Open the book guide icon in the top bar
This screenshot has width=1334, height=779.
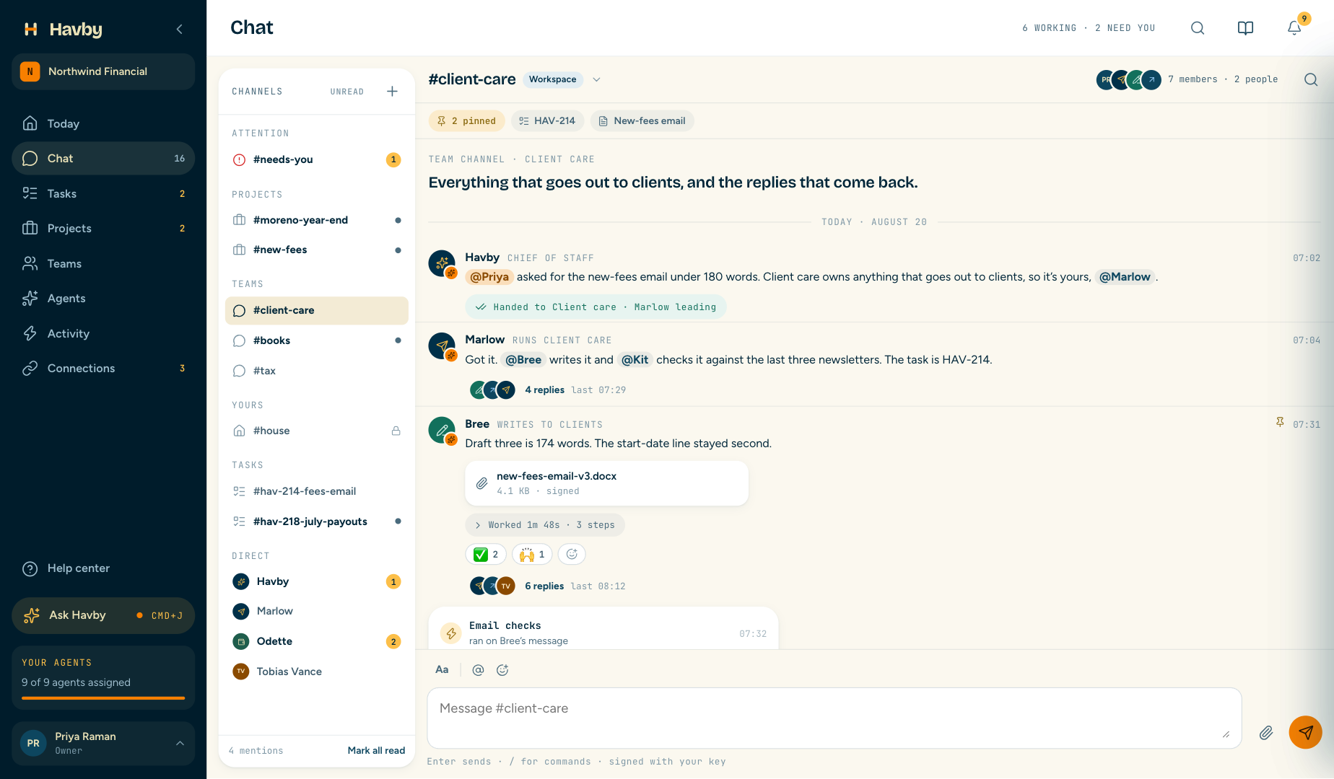pos(1245,28)
